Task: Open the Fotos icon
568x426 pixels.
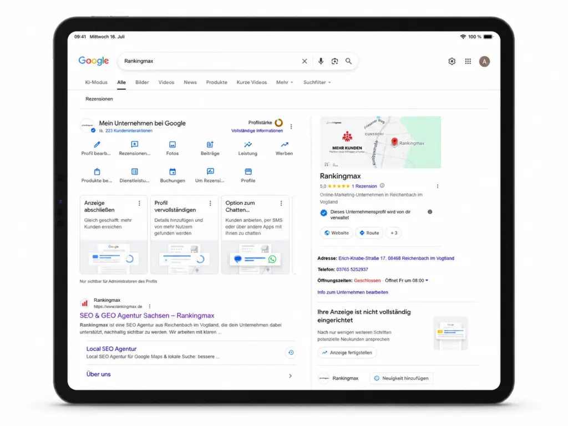Action: (173, 145)
